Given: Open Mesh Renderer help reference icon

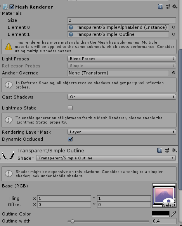Looking at the screenshot, I should pos(160,7).
